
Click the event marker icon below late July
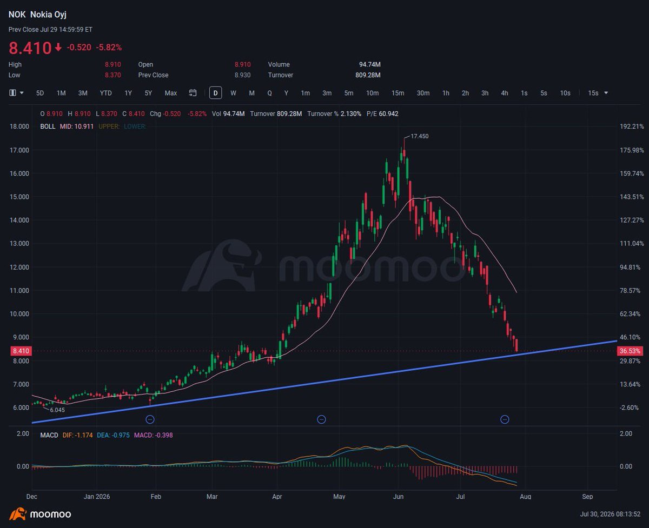505,419
